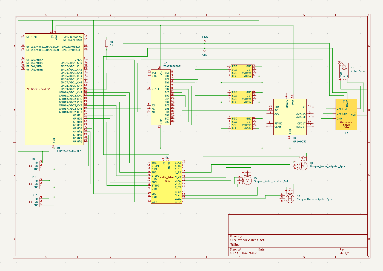Select the delta_drive v1.1 module body
This screenshot has width=383, height=271.
[167, 182]
